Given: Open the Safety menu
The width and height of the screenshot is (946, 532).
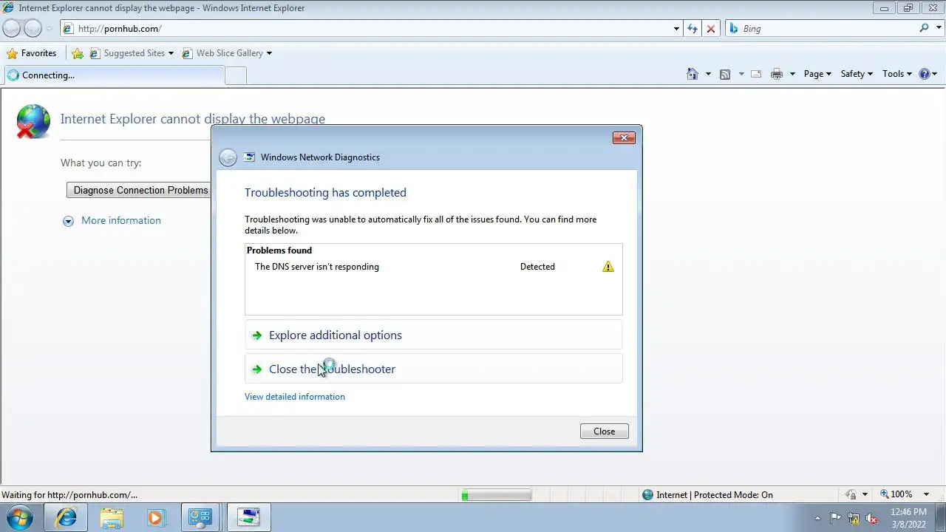Looking at the screenshot, I should coord(857,74).
